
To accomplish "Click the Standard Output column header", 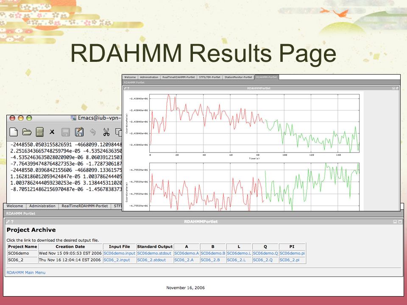I will [x=155, y=247].
